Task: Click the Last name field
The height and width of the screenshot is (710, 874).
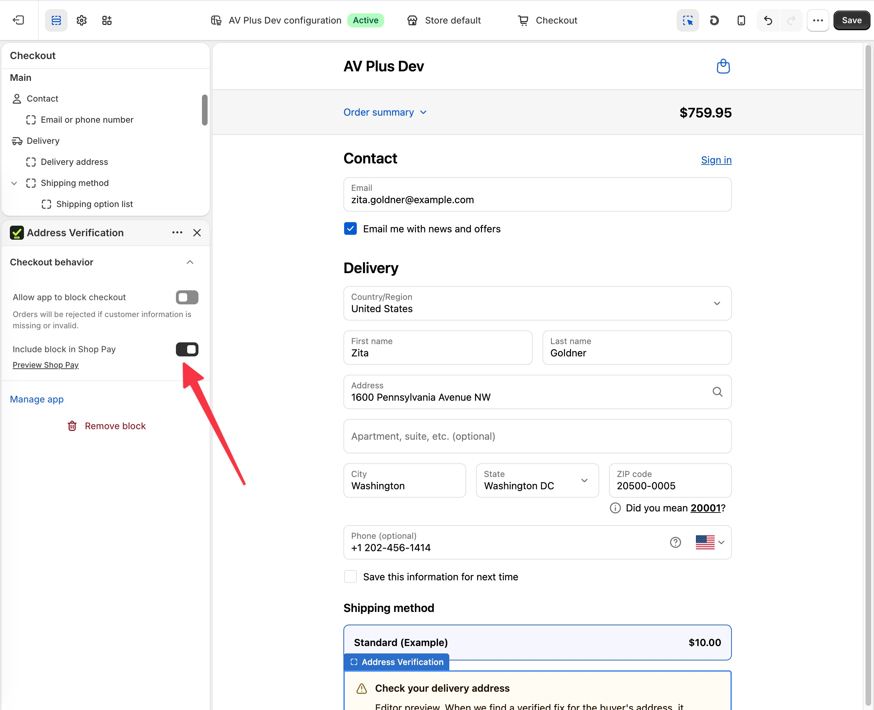Action: click(637, 348)
